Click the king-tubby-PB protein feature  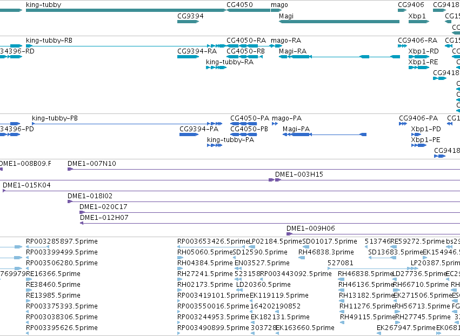click(127, 124)
